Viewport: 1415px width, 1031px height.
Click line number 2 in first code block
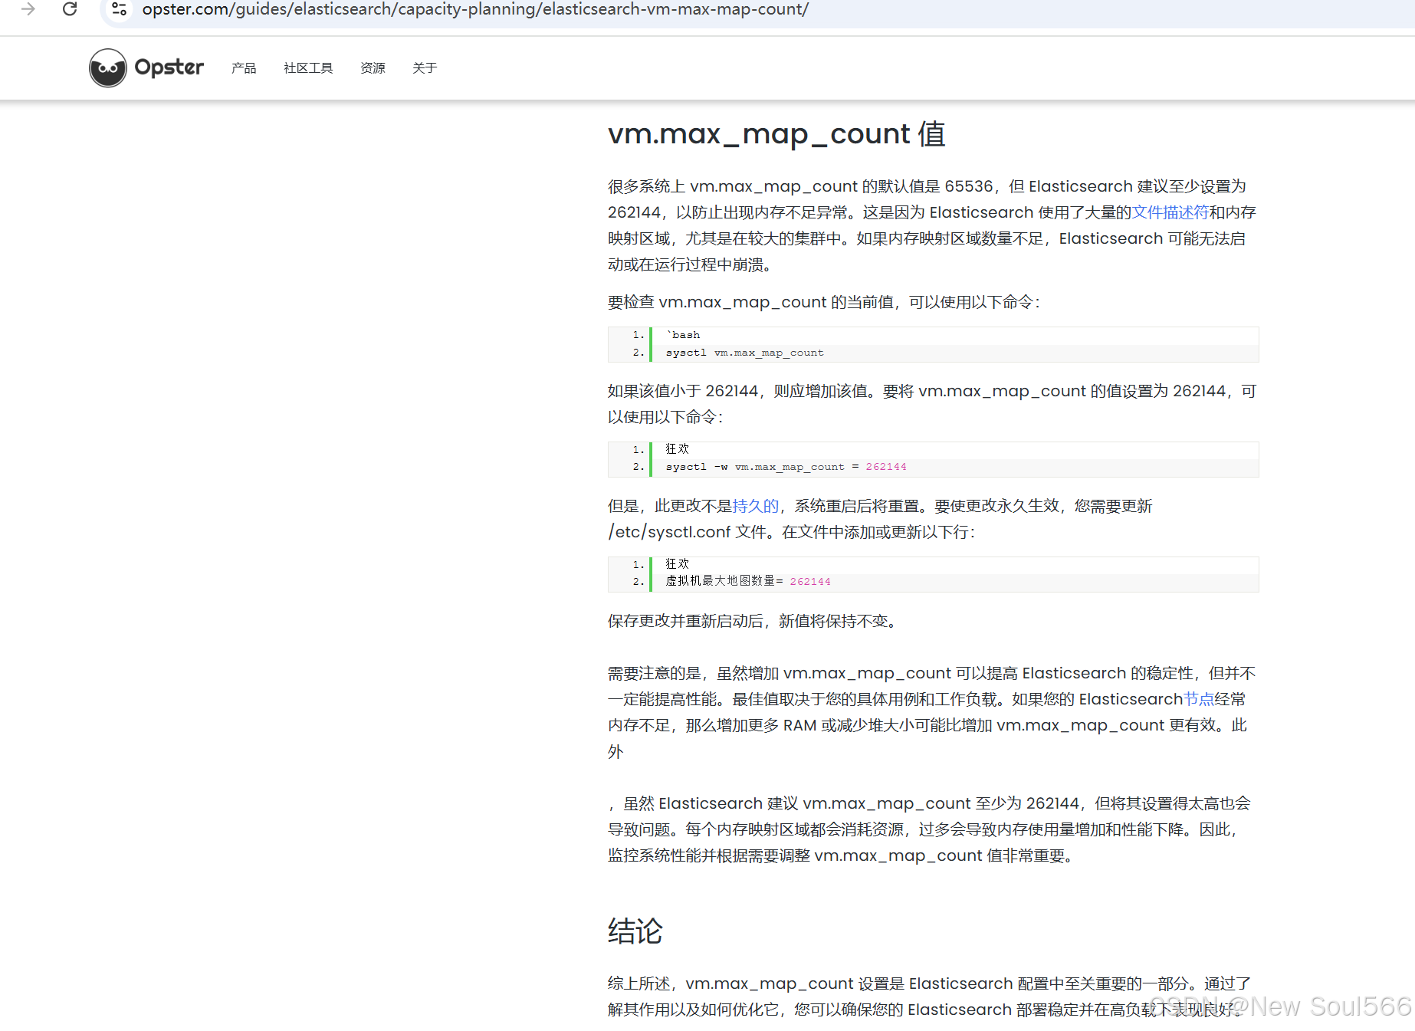point(636,353)
